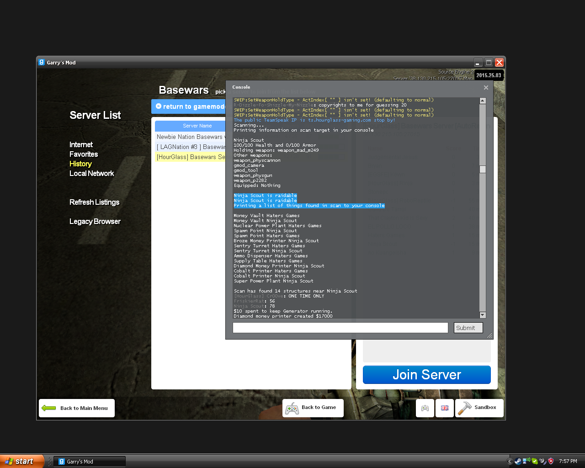The height and width of the screenshot is (468, 585).
Task: Click the speaker tray icon
Action: click(x=542, y=461)
